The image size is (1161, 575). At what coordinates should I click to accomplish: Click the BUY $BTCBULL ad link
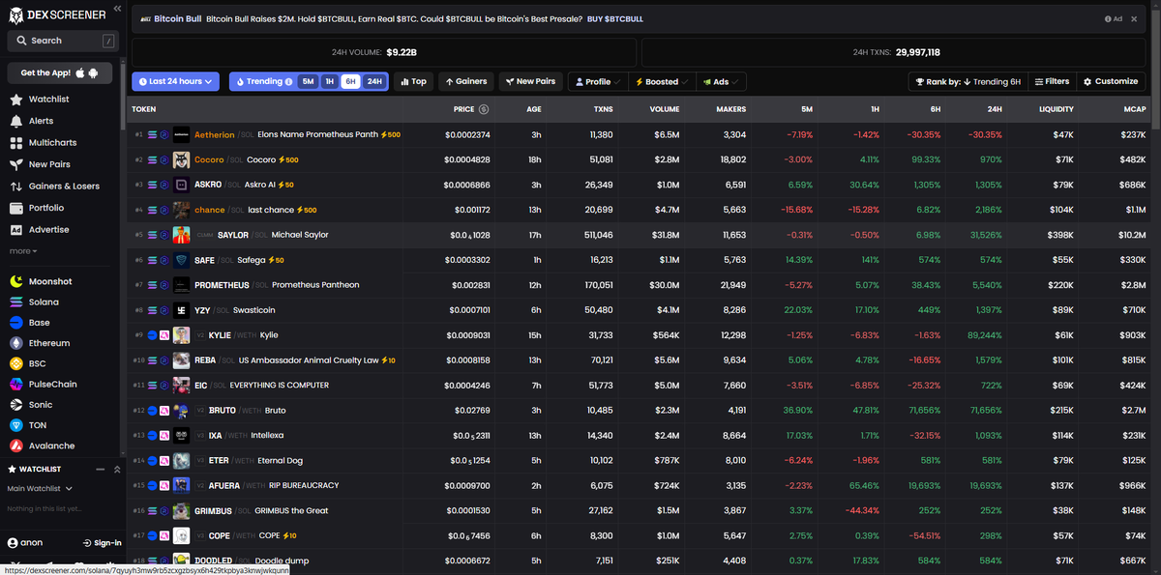[615, 18]
